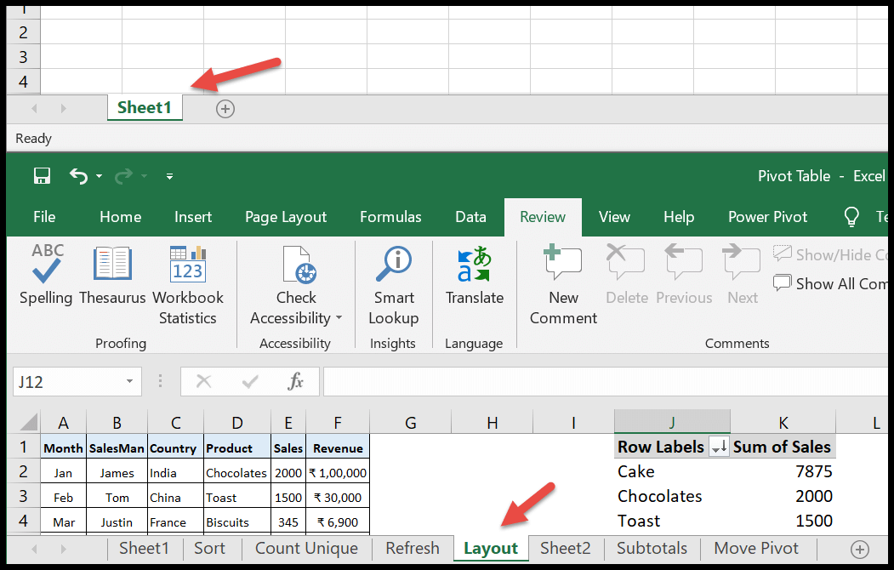This screenshot has width=894, height=570.
Task: Switch to the Subtotals sheet tab
Action: tap(652, 549)
